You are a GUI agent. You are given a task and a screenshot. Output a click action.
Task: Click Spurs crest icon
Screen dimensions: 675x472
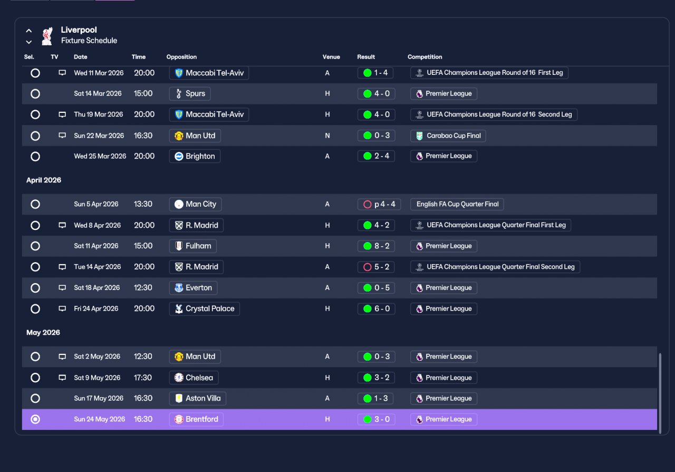[x=179, y=94]
